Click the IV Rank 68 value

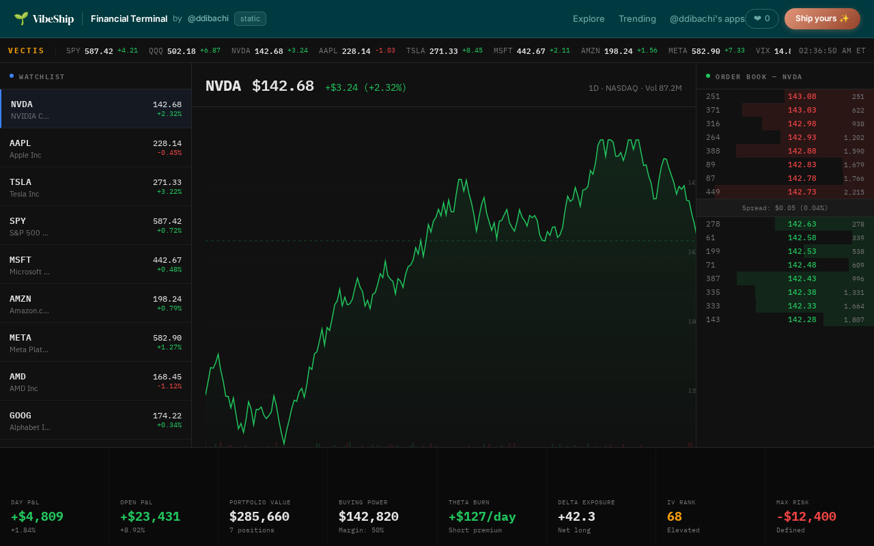675,517
